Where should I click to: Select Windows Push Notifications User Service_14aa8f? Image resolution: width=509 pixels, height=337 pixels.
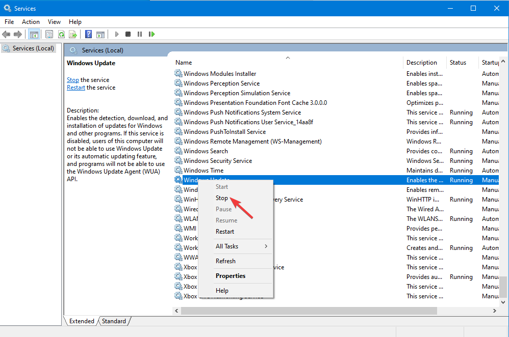pyautogui.click(x=248, y=122)
